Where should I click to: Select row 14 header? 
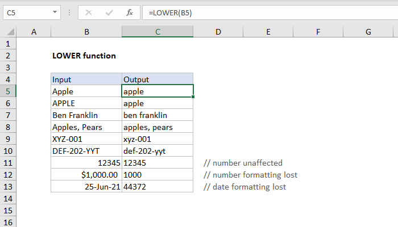click(8, 199)
